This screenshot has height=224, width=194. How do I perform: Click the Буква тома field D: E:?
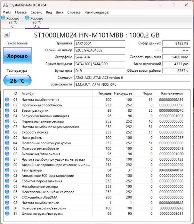[x=100, y=71]
